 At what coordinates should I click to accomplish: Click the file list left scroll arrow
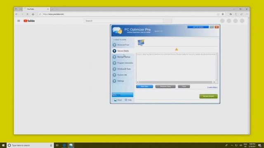click(137, 82)
